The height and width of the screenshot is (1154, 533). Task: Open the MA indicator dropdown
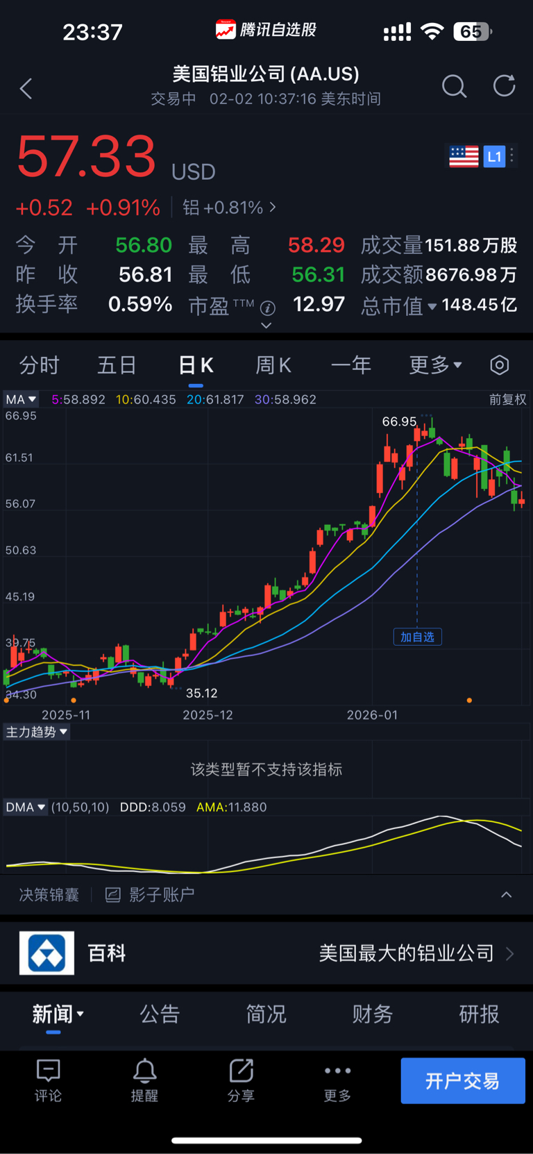tap(21, 399)
